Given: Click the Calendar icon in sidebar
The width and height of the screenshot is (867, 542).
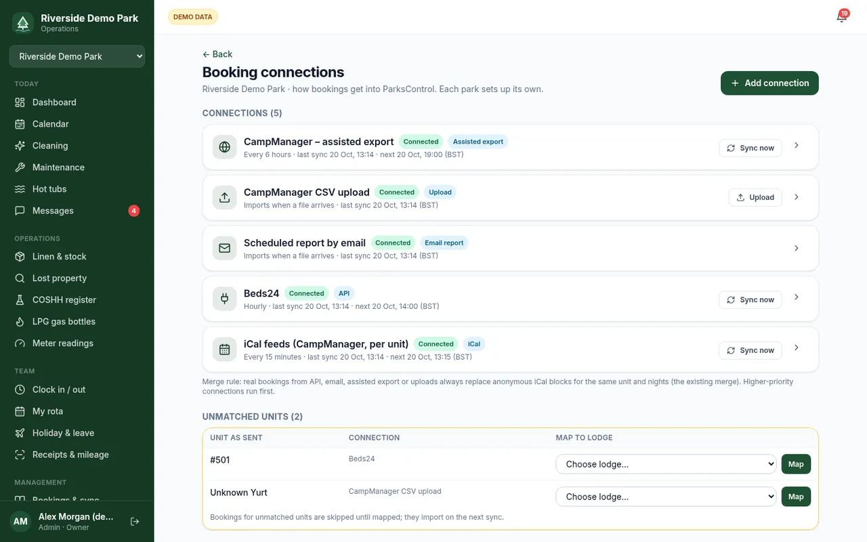Looking at the screenshot, I should click(20, 124).
